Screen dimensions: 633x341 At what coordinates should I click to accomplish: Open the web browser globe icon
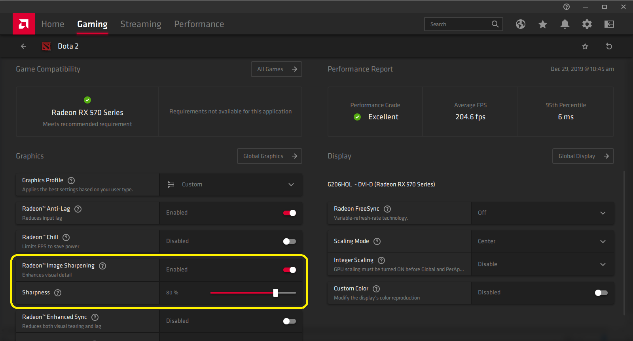[x=521, y=24]
